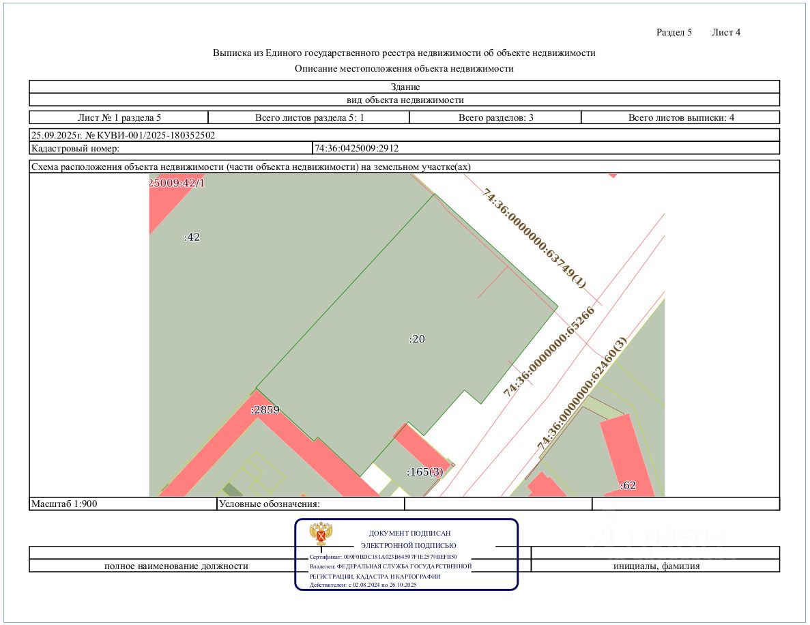Click the Russian coat of arms emblem in the signature stamp
Image resolution: width=810 pixels, height=625 pixels.
click(321, 534)
